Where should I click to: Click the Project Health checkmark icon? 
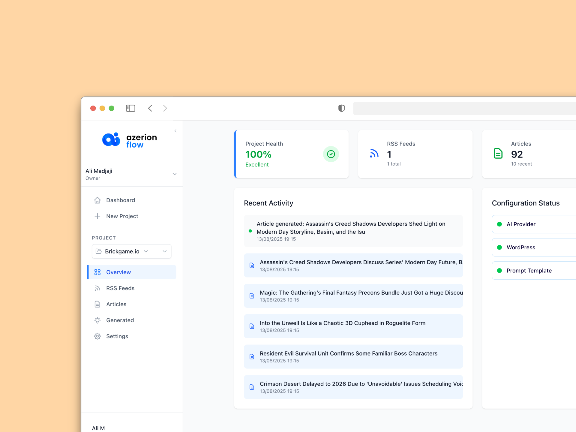[331, 154]
